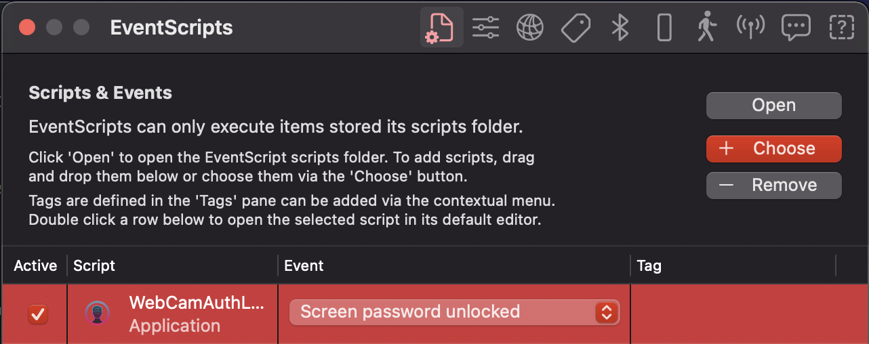
Task: Click the Open scripts folder button
Action: click(x=773, y=106)
